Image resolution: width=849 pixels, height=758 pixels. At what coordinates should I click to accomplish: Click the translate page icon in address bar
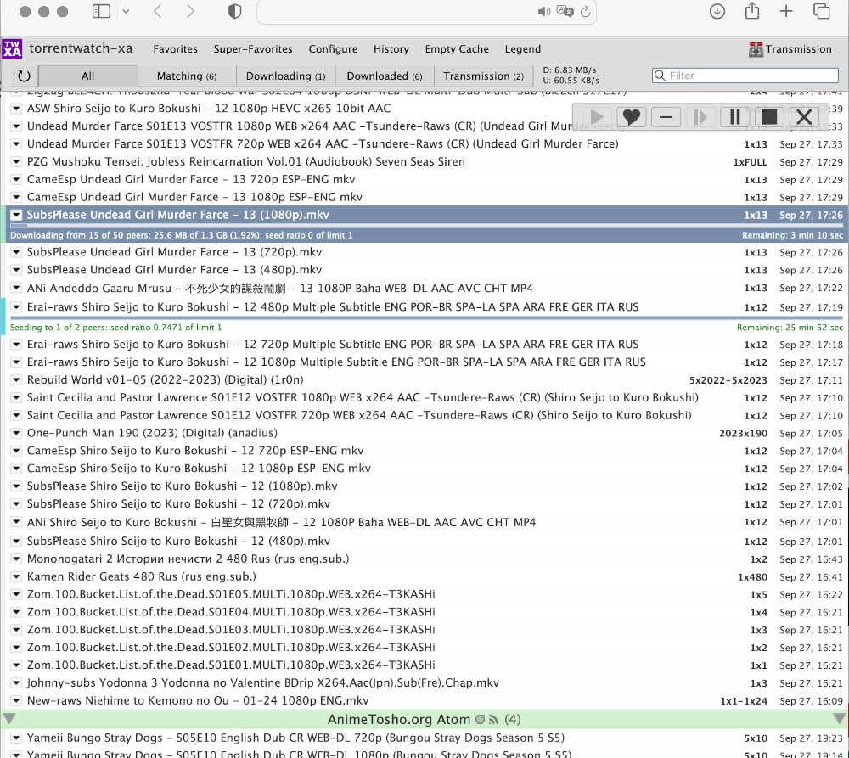(x=565, y=11)
